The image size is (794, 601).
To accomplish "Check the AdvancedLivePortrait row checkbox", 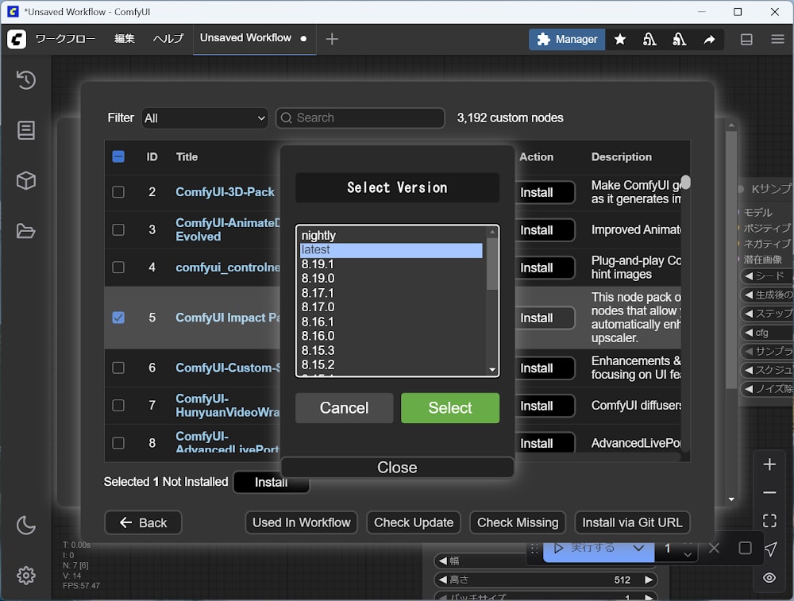I will 118,443.
